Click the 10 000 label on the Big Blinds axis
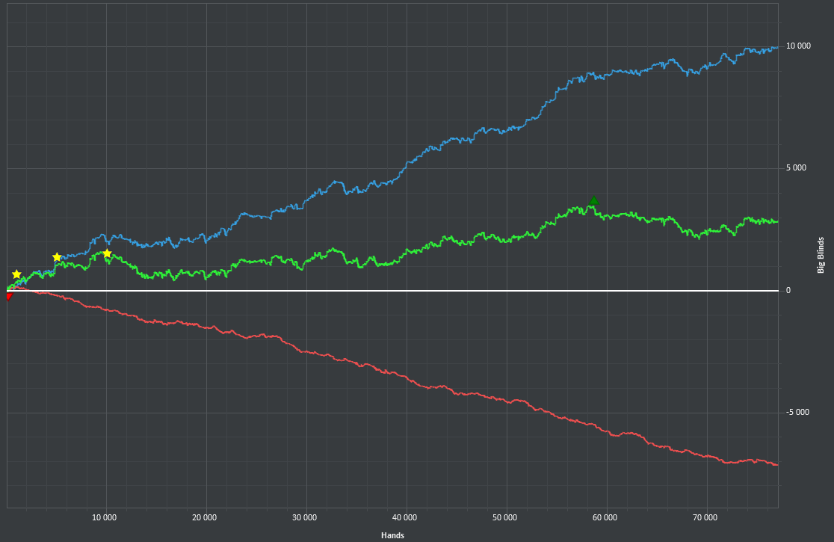 point(798,46)
